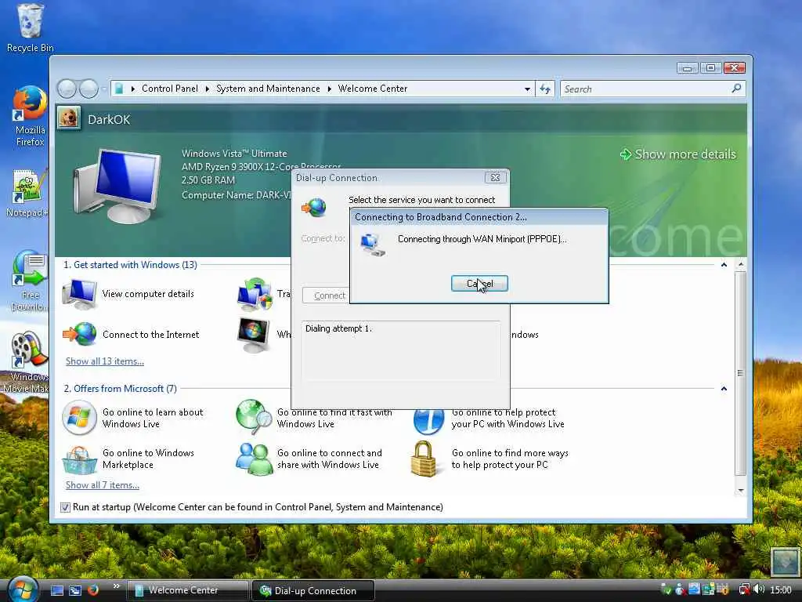Screen dimensions: 802x602
Task: Open Go online to help protect your PC
Action: coord(489,418)
